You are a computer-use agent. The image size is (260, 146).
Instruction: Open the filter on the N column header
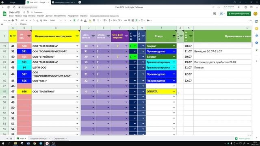[x=14, y=36]
